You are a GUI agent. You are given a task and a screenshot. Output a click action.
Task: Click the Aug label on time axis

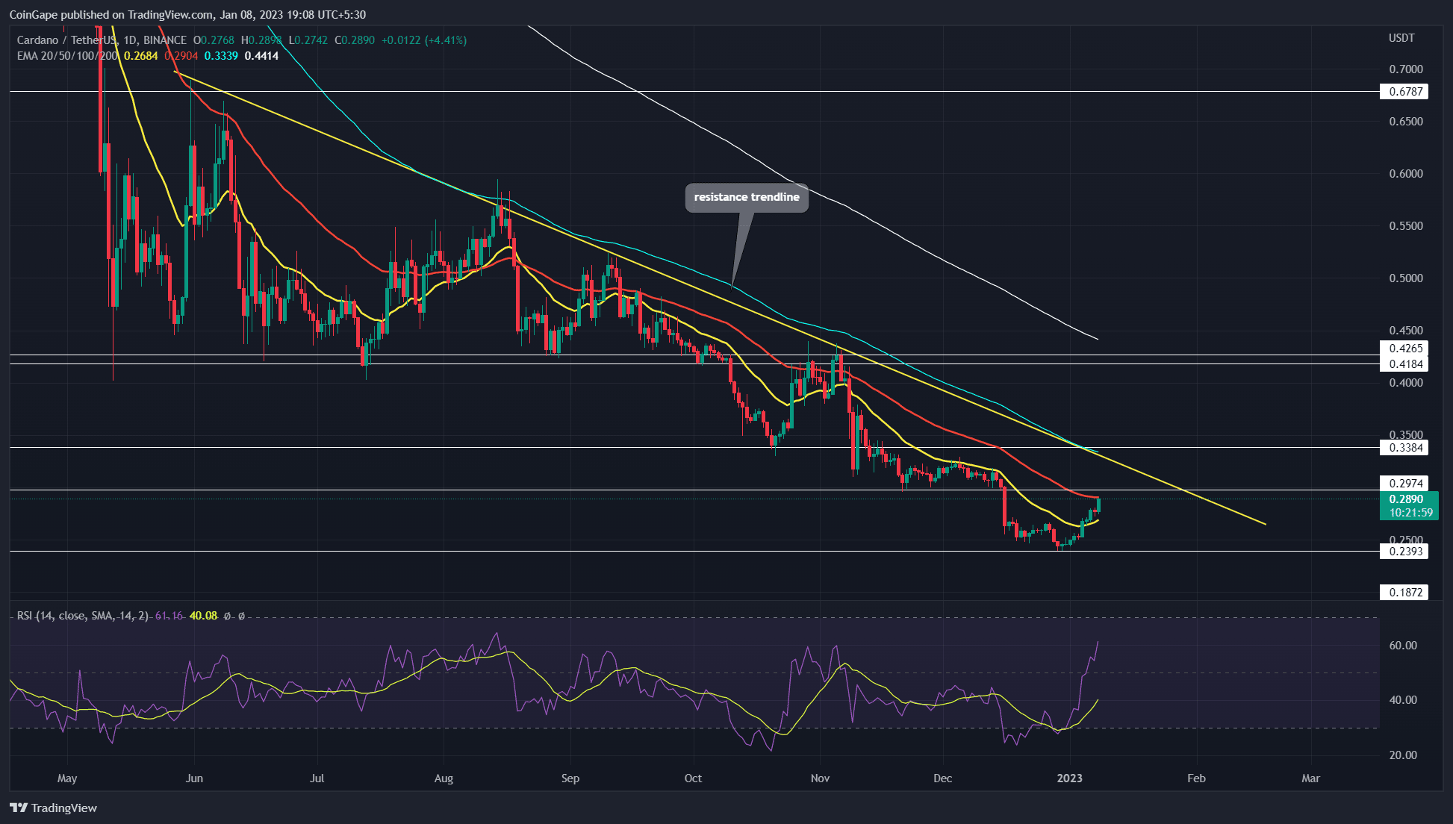(444, 778)
